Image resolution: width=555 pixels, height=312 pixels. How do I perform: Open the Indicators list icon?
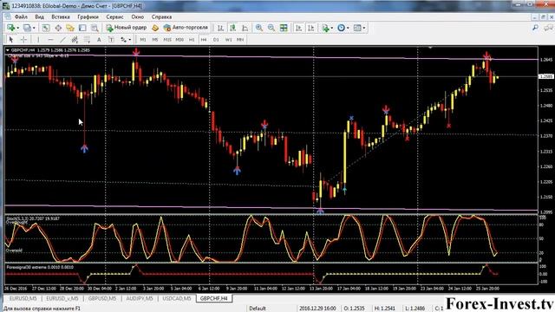point(325,28)
